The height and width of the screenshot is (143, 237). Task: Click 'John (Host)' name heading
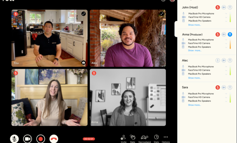pyautogui.click(x=190, y=7)
